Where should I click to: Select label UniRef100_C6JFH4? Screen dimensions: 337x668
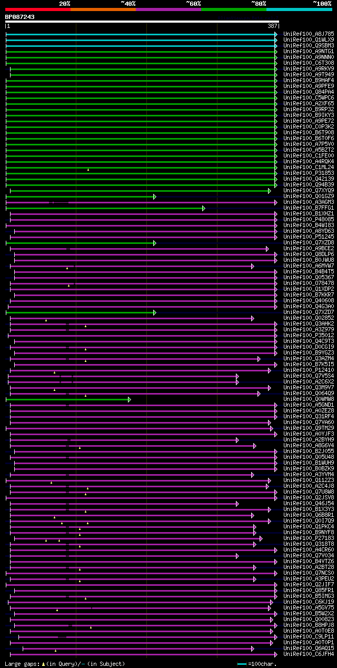click(x=309, y=654)
